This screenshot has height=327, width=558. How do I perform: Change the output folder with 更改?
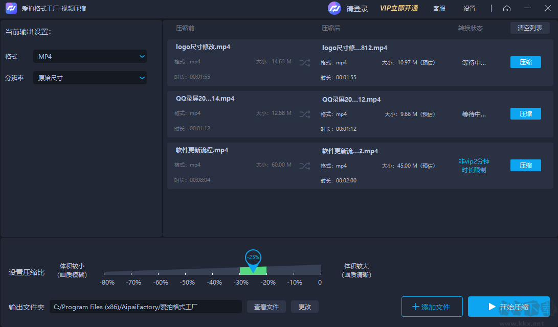pyautogui.click(x=305, y=307)
